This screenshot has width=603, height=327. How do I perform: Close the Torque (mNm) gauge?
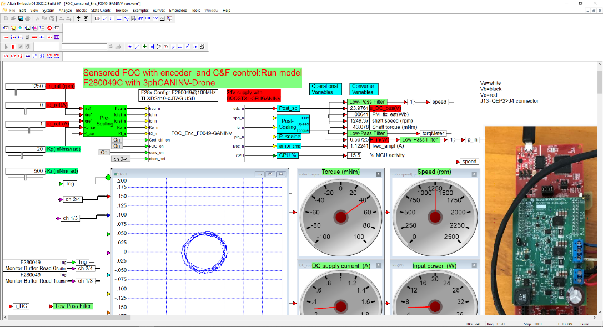click(379, 174)
